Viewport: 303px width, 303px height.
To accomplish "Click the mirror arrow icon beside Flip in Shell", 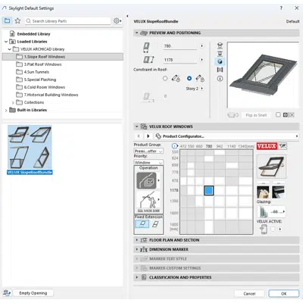I will coord(233,115).
